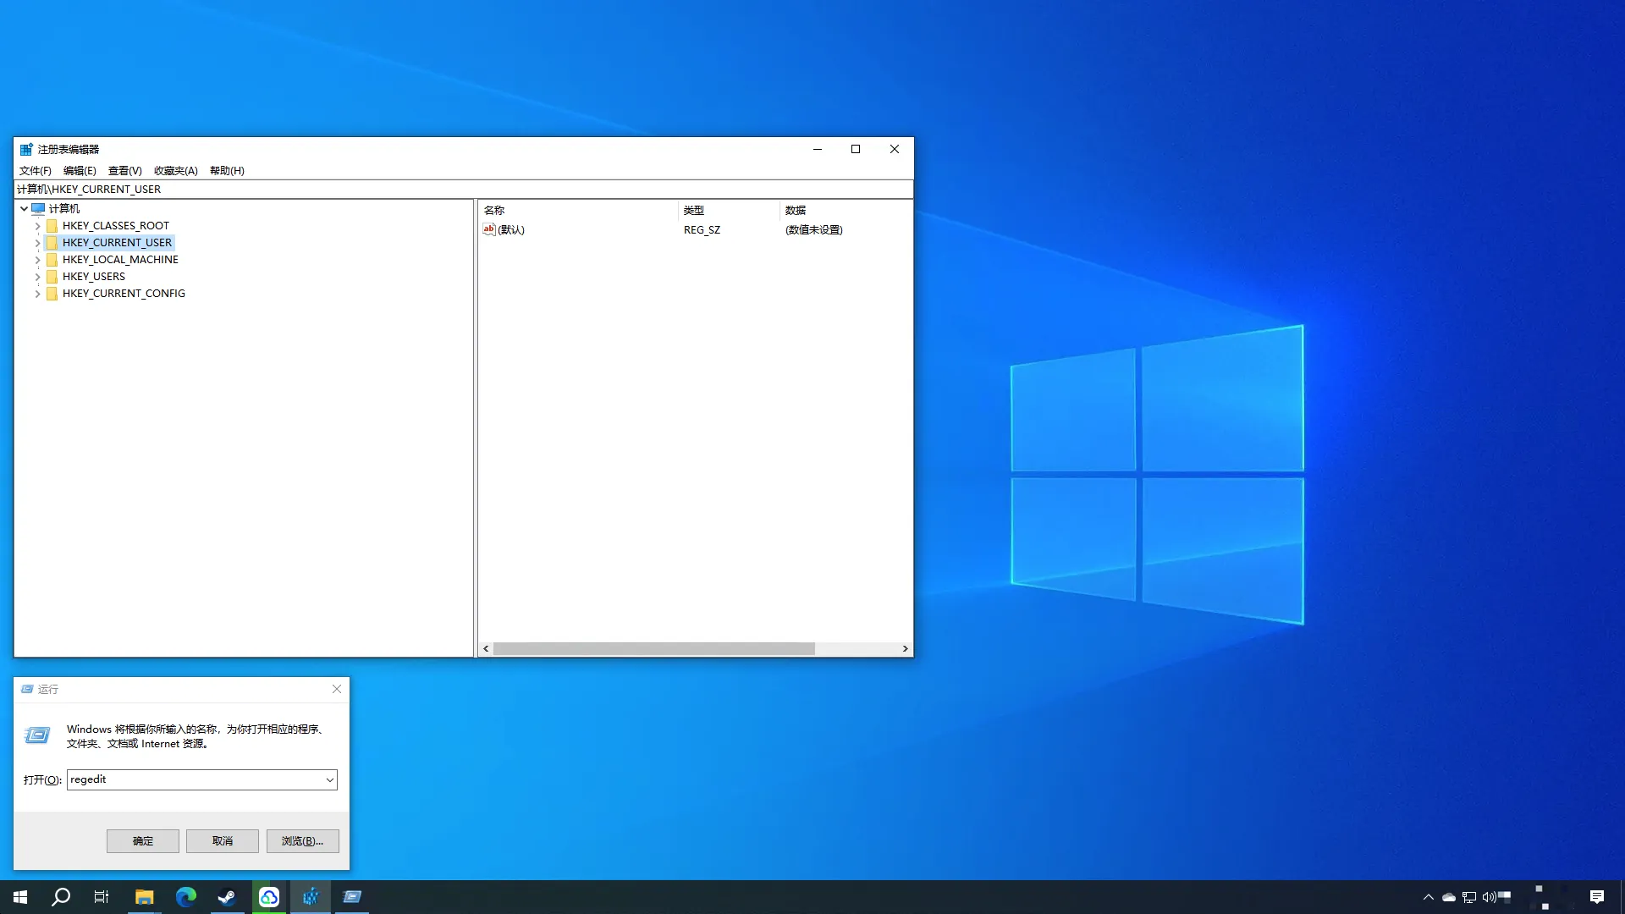Click the HKEY_CURRENT_CONFIG folder icon
The height and width of the screenshot is (914, 1625).
[x=52, y=294]
